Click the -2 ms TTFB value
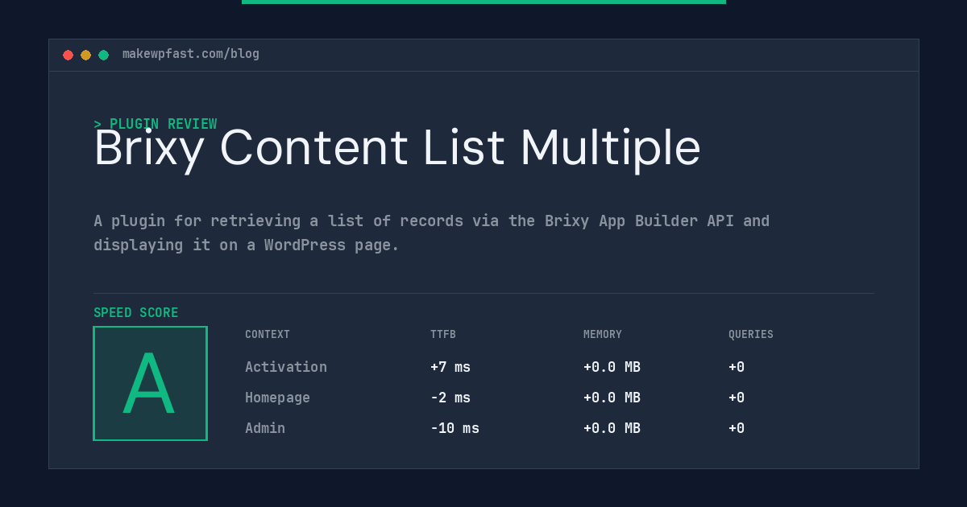 click(450, 398)
